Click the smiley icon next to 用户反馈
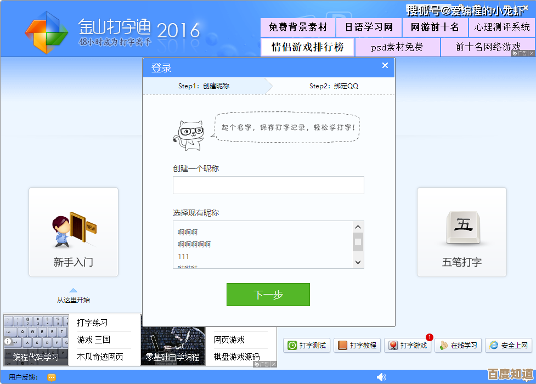The width and height of the screenshot is (536, 384). pyautogui.click(x=51, y=377)
